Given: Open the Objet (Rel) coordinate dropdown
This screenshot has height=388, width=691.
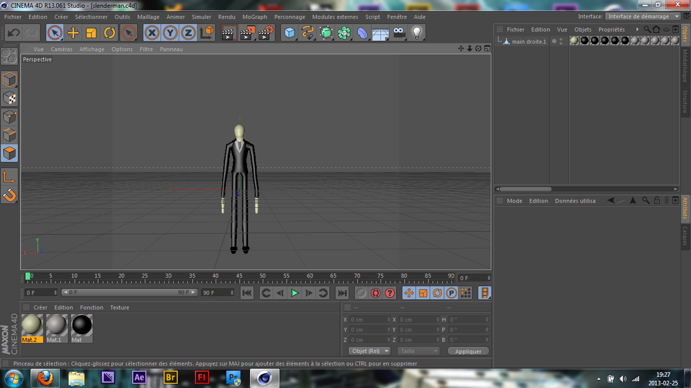Looking at the screenshot, I should coord(370,351).
